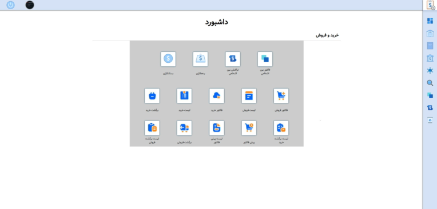437x209 pixels.
Task: Open the لیست برگشت فروش tile
Action: tap(152, 128)
